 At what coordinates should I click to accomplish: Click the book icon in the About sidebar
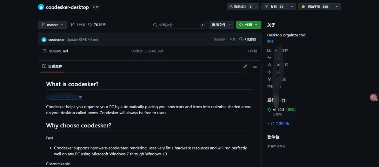(269, 50)
